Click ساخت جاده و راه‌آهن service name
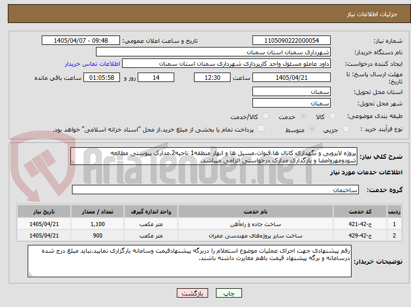The width and height of the screenshot is (411, 307). (x=255, y=224)
